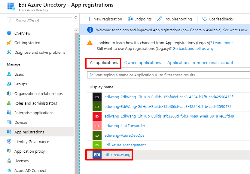Click the dark green ED icon of ediwang-AzureDevOps
Screen dimensions: 250x174
click(97, 136)
